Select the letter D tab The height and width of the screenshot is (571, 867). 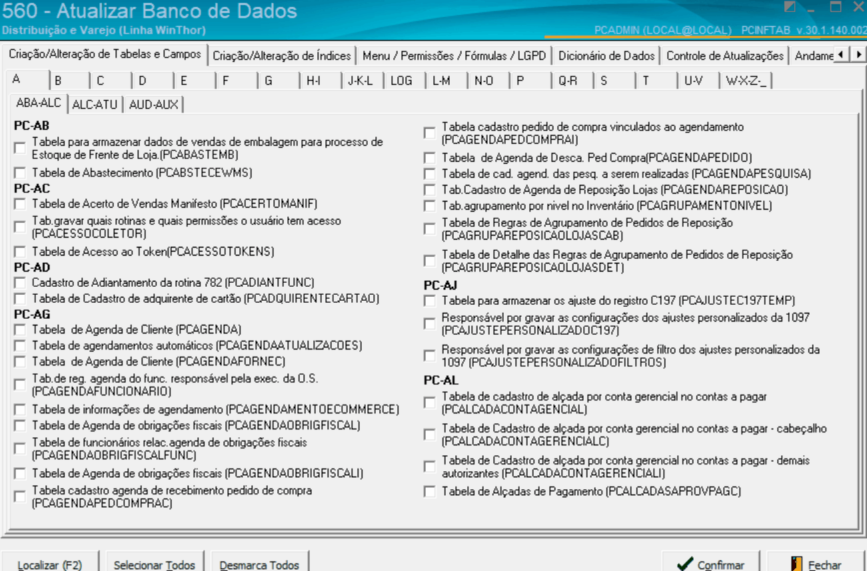click(x=153, y=81)
